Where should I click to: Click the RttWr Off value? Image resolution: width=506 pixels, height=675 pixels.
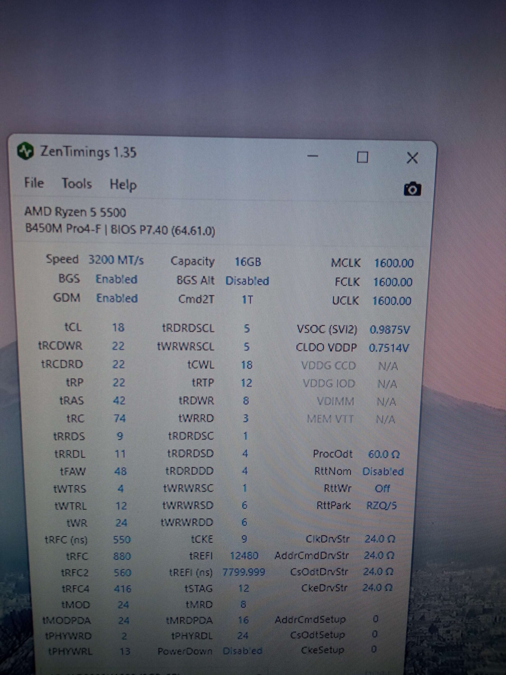click(382, 489)
